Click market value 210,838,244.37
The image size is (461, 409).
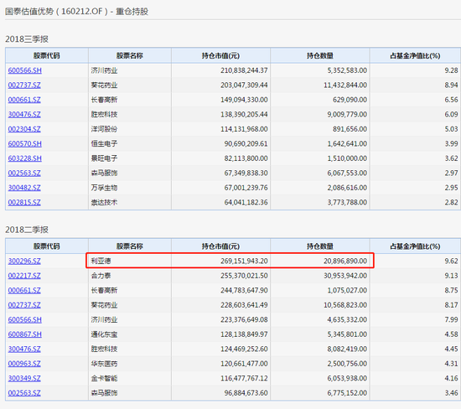click(244, 70)
